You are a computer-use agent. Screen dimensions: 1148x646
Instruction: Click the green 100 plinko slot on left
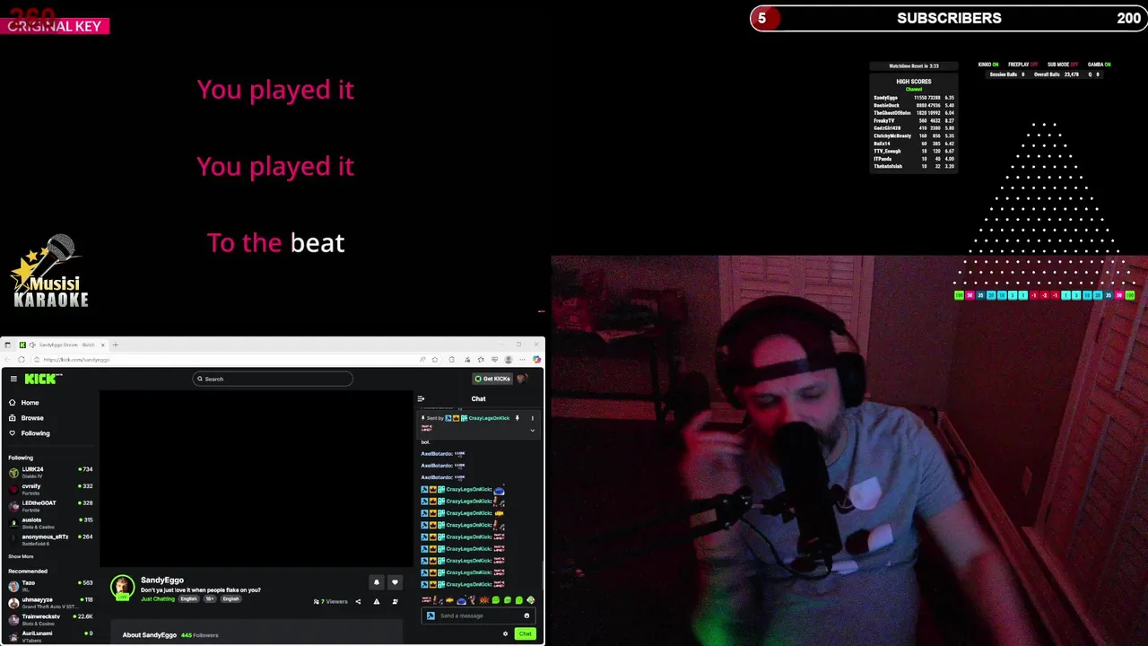[959, 295]
